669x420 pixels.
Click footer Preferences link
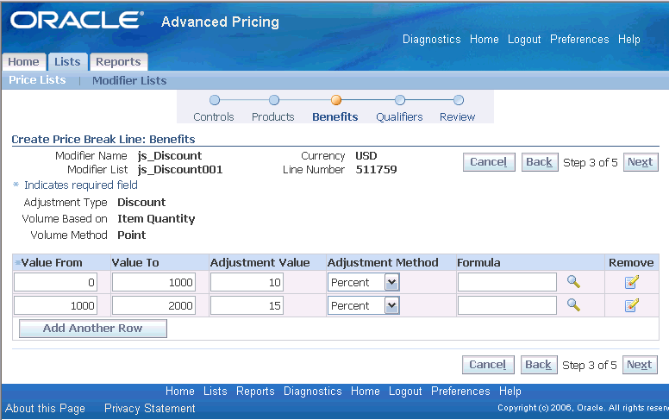pos(460,391)
